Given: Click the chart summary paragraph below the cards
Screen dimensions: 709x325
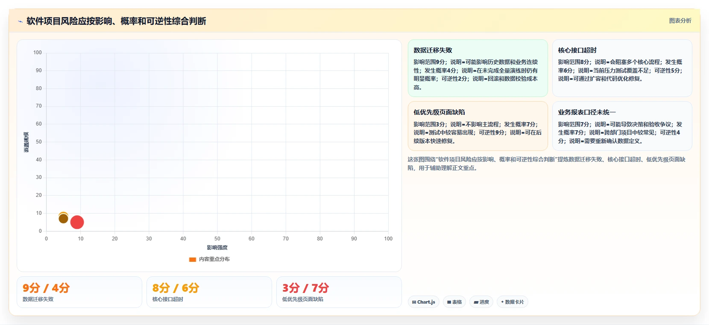Looking at the screenshot, I should tap(547, 164).
